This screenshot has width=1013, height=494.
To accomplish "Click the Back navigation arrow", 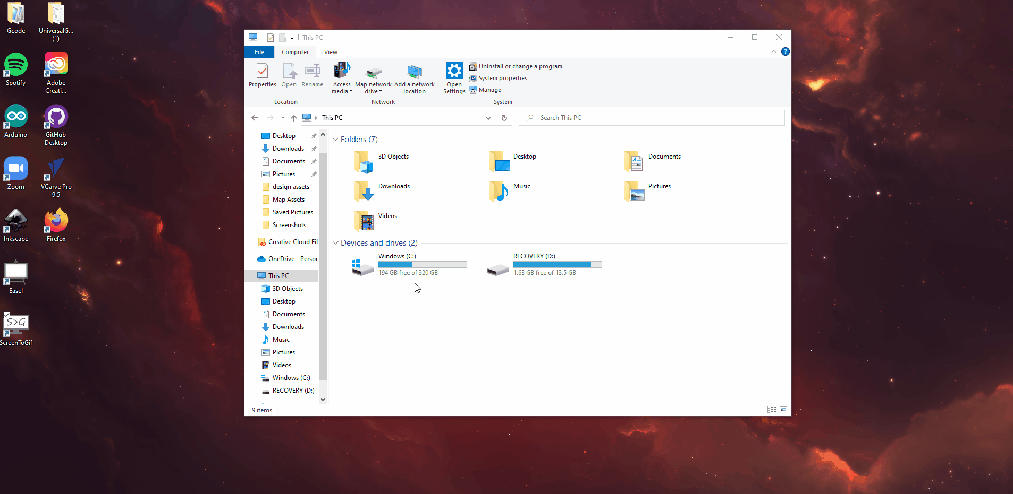I will click(254, 118).
